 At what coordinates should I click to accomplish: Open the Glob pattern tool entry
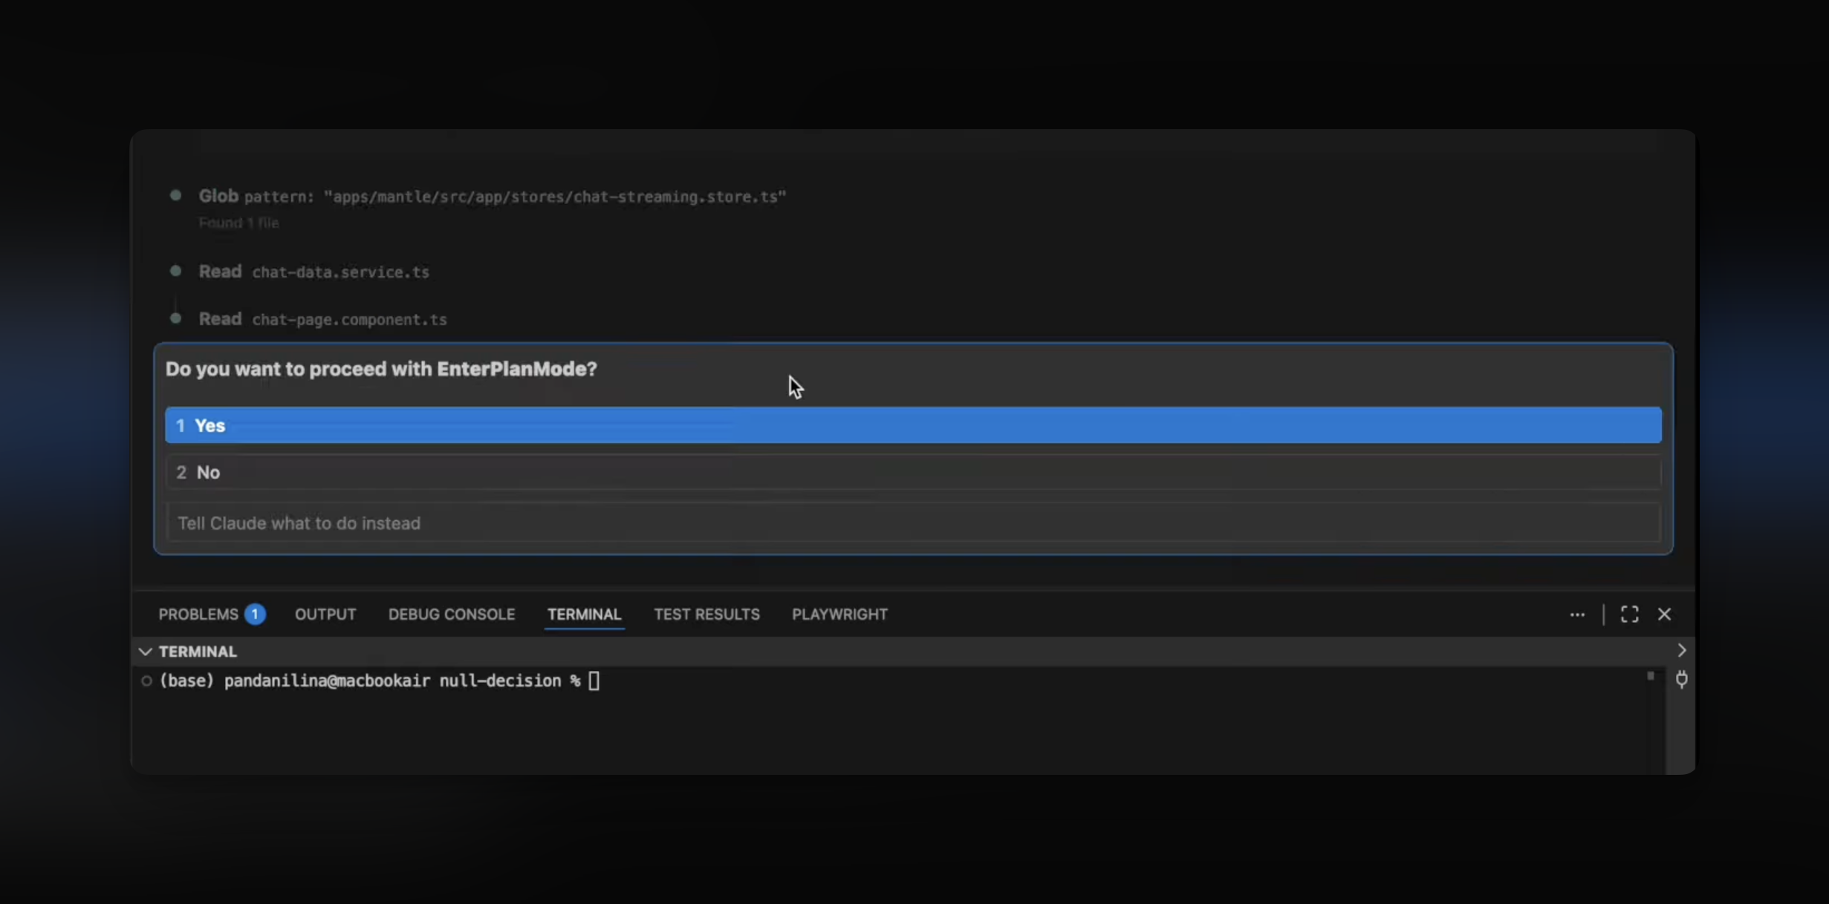point(492,196)
